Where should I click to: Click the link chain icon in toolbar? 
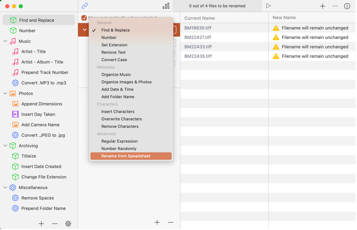[x=85, y=6]
